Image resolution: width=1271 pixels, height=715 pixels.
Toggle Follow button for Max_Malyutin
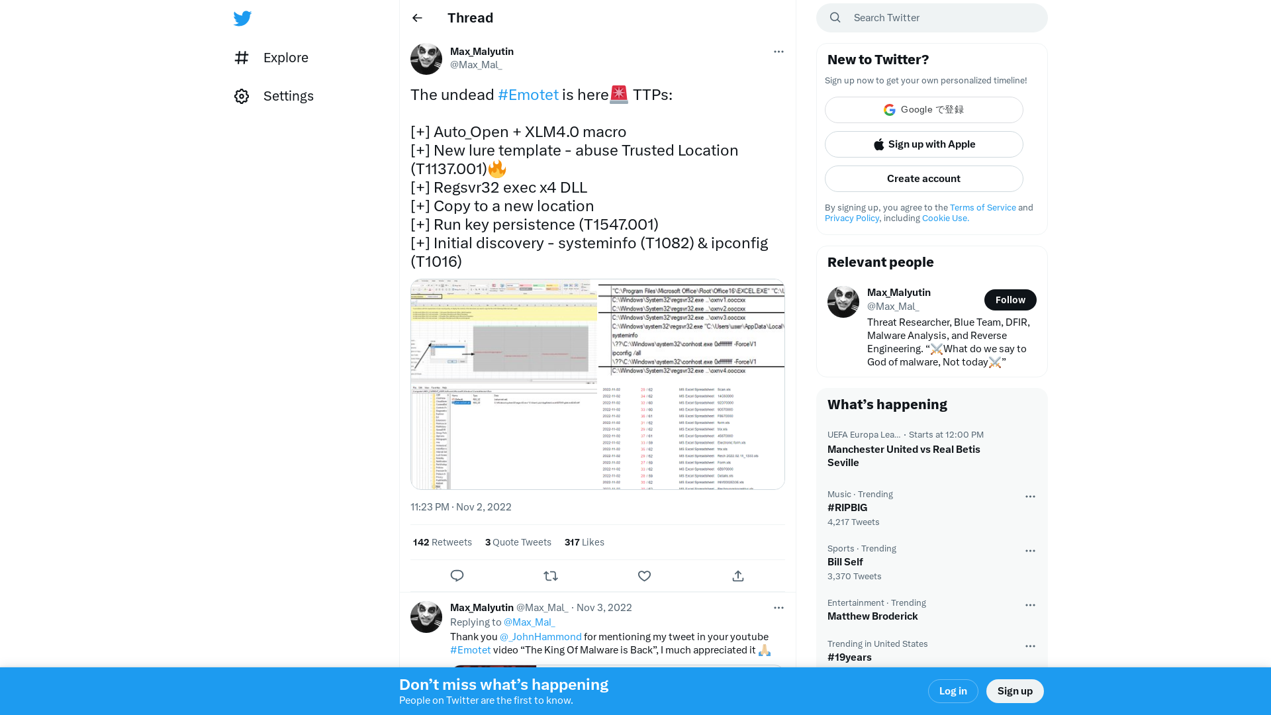(x=1010, y=299)
